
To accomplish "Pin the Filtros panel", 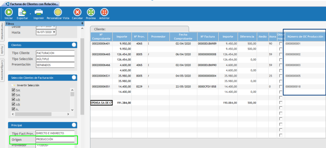I will point(82,23).
